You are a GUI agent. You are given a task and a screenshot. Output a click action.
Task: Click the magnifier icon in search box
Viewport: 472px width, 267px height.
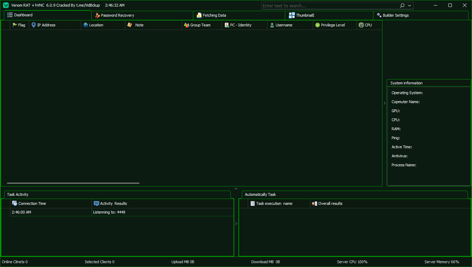point(402,6)
